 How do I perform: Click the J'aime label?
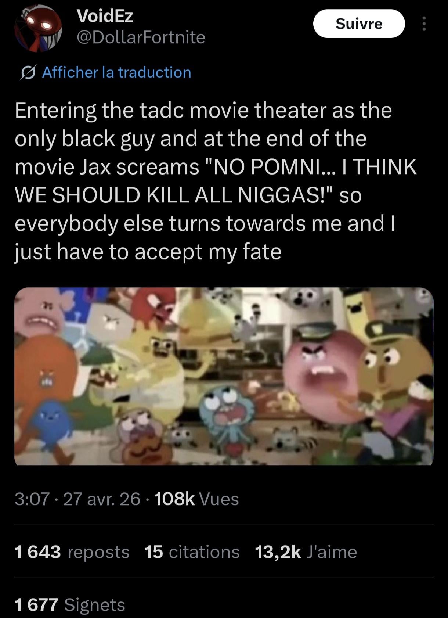tap(331, 552)
